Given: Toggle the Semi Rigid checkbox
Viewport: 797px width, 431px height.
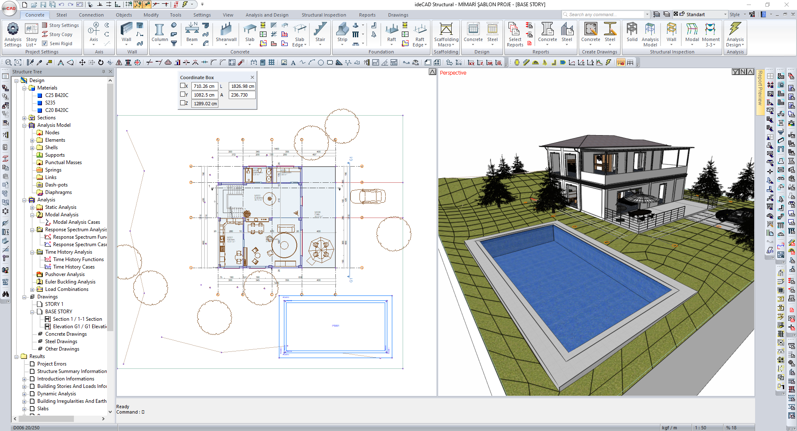Looking at the screenshot, I should (x=45, y=44).
